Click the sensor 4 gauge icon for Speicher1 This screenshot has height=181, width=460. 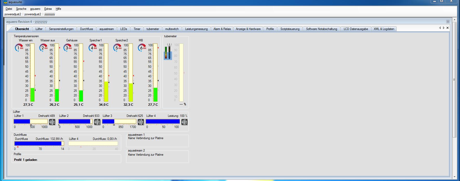click(x=93, y=48)
